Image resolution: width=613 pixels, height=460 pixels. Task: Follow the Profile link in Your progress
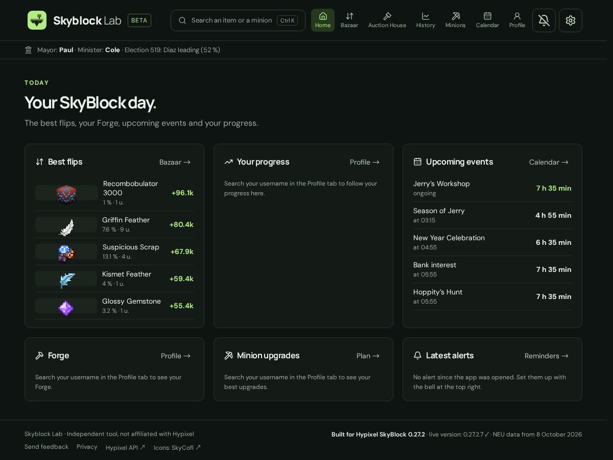tap(365, 162)
